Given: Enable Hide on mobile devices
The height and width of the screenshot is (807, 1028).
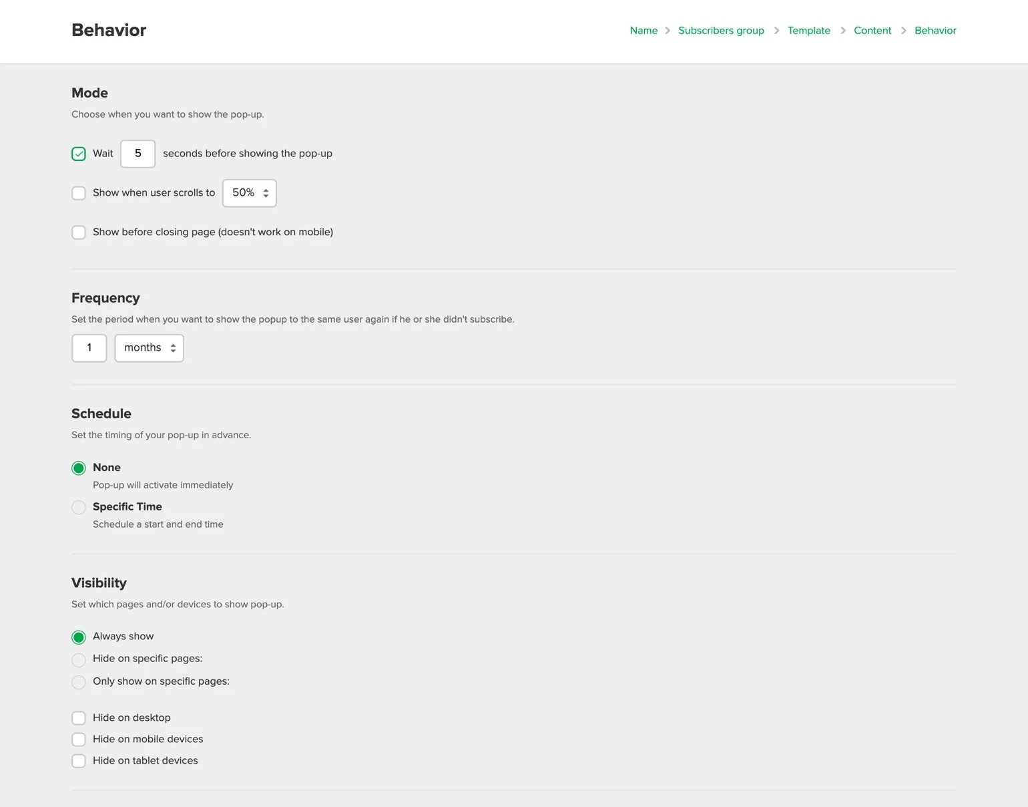Looking at the screenshot, I should [79, 740].
